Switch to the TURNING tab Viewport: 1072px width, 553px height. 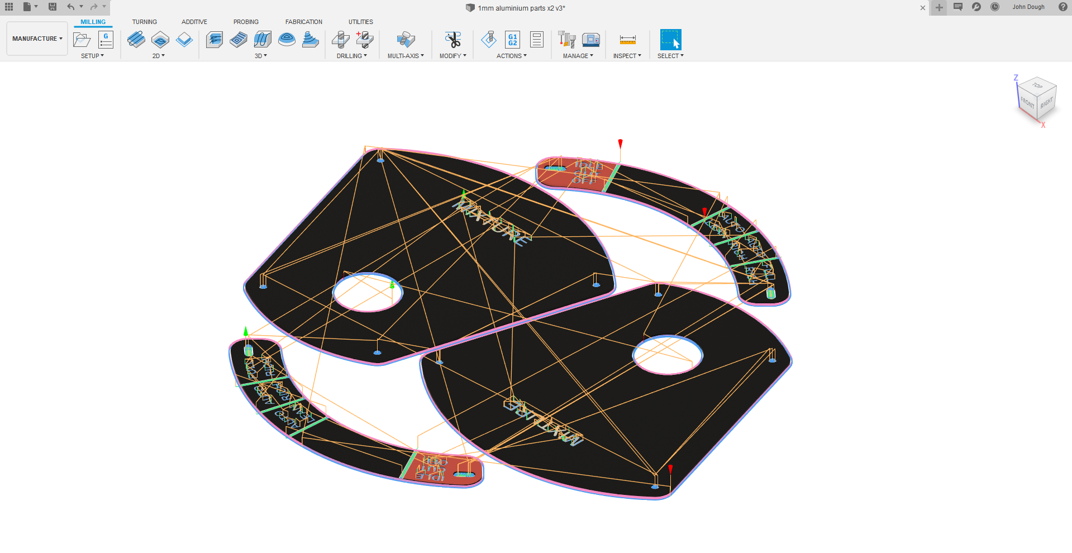[144, 22]
